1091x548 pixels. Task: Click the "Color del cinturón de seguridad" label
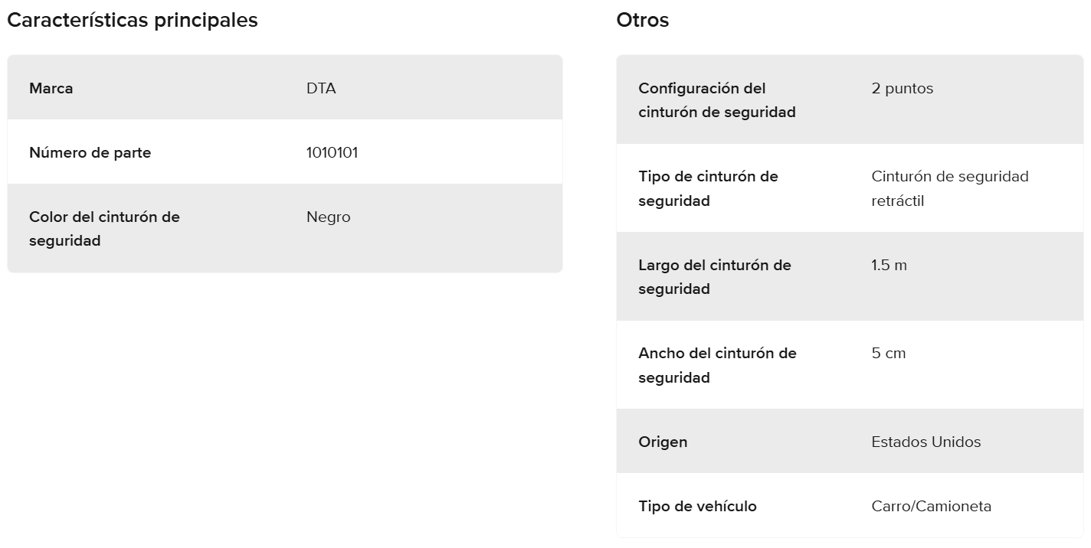coord(104,228)
